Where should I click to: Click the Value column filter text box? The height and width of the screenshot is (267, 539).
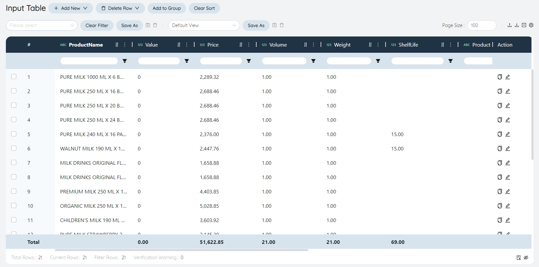click(159, 61)
